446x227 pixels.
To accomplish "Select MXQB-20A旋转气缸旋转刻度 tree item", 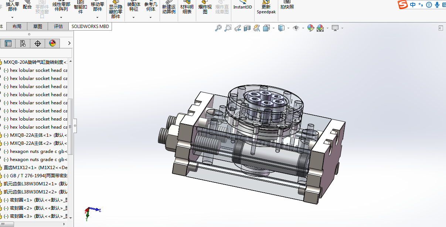I will pos(35,62).
